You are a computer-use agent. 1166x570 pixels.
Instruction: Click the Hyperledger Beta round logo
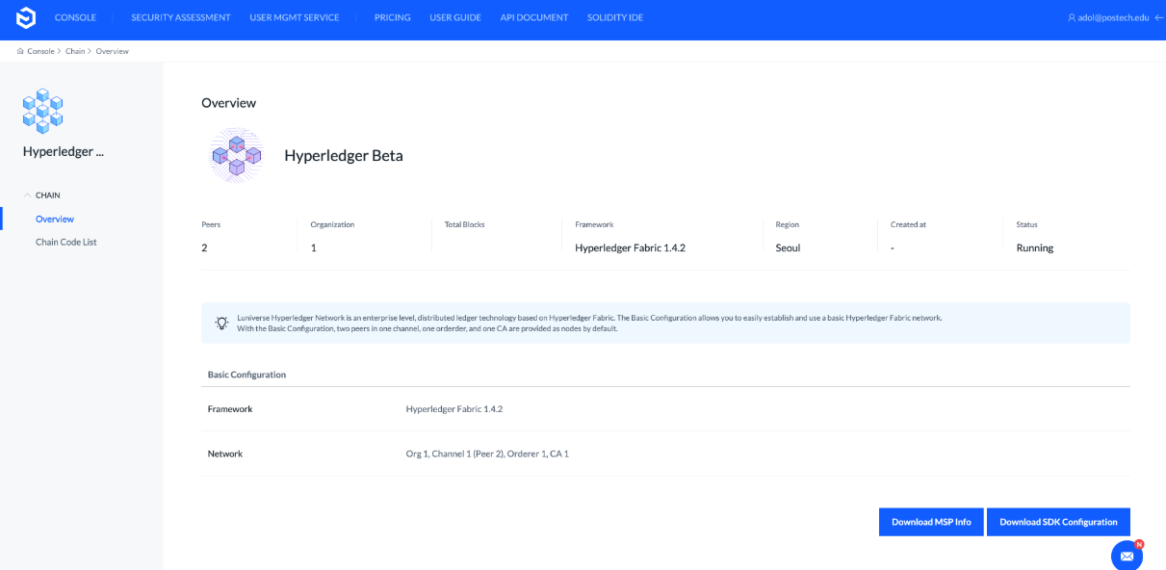pyautogui.click(x=236, y=155)
